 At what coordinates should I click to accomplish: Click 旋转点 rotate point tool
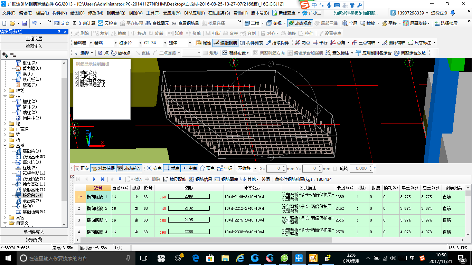click(121, 53)
